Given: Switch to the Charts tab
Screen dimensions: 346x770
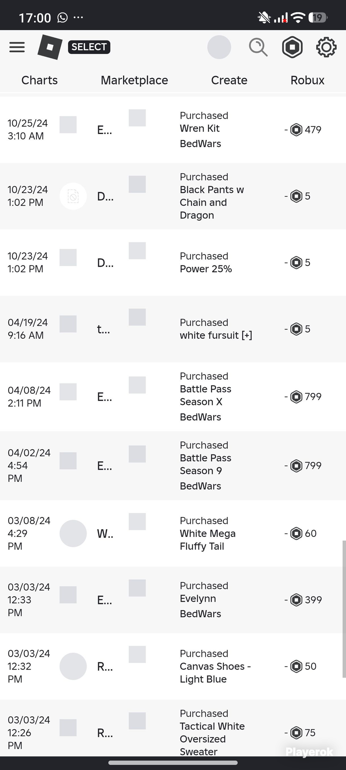Looking at the screenshot, I should (x=39, y=80).
